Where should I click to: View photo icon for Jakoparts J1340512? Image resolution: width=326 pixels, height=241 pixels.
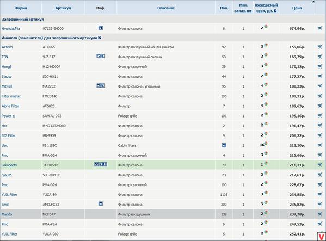coord(96,164)
